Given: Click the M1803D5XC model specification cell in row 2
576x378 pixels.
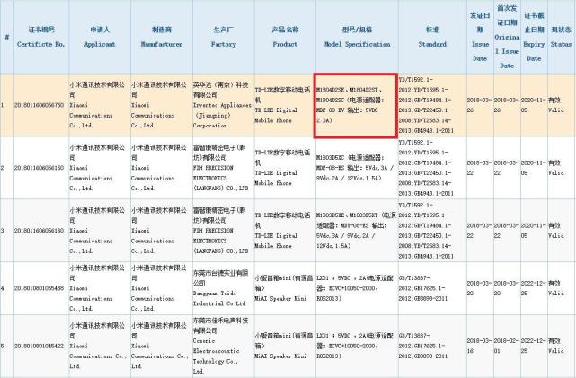Looking at the screenshot, I should (x=355, y=168).
